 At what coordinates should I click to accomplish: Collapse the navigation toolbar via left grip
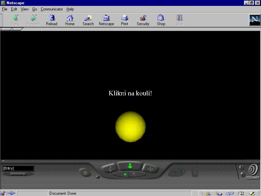[1, 20]
